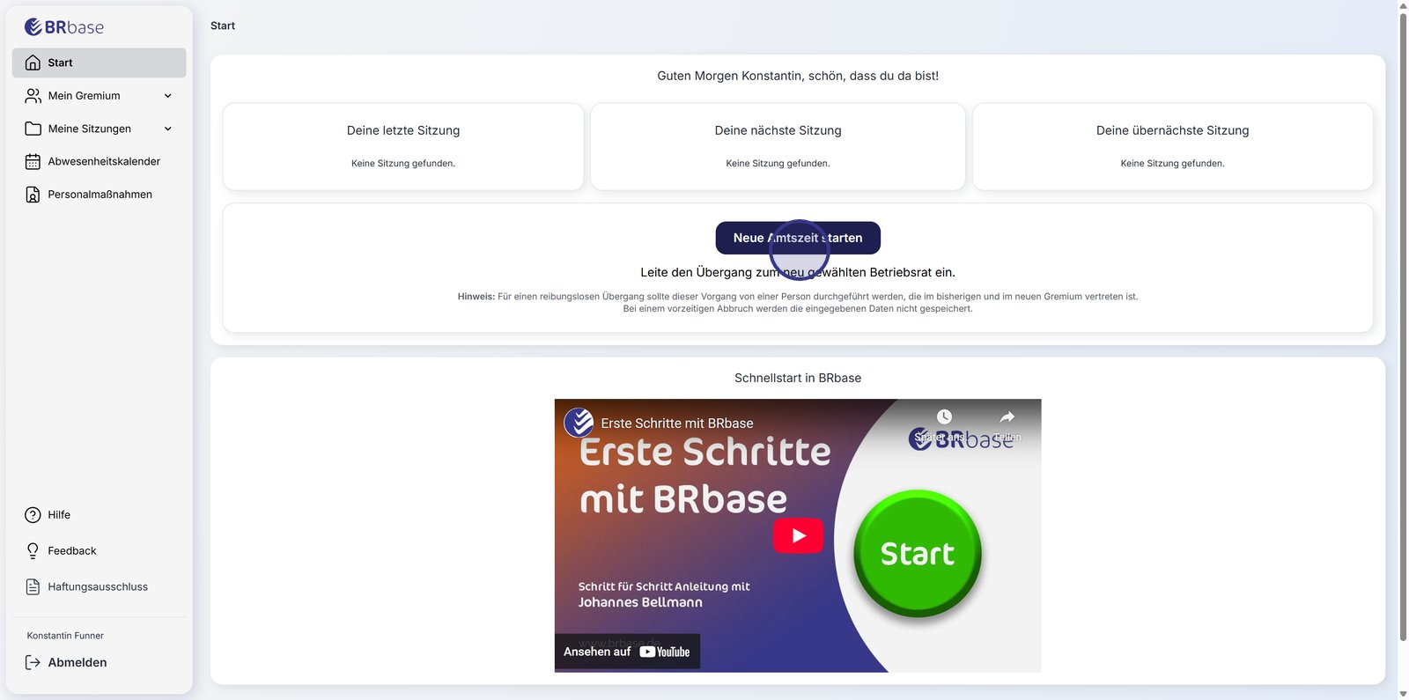Click the text Leite den Übergang zum neu gewählten Betriebsrat ein
This screenshot has height=700, width=1409.
(x=798, y=272)
